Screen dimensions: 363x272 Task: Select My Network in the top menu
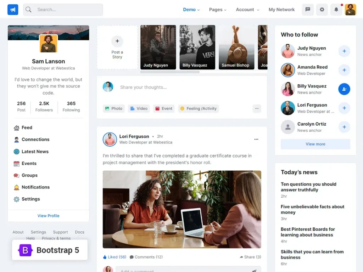(x=281, y=10)
